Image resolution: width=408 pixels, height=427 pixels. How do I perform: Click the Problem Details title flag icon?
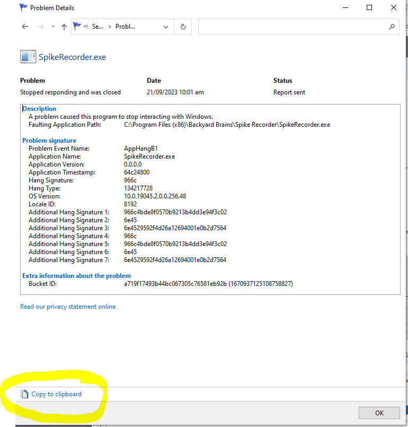(23, 7)
